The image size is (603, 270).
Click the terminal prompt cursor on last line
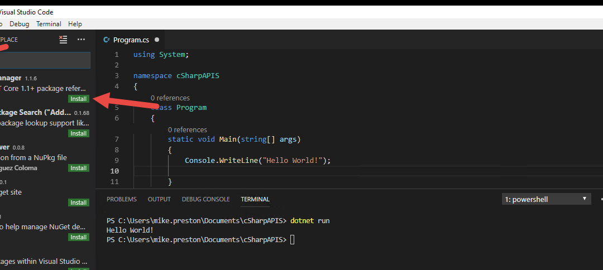(x=292, y=240)
